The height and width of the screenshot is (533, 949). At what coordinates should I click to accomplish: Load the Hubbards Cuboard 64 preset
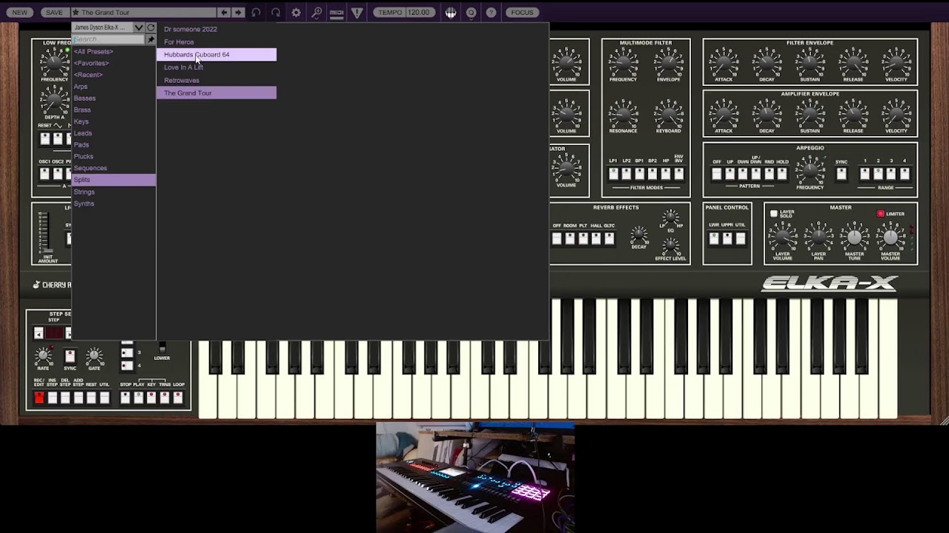point(216,55)
